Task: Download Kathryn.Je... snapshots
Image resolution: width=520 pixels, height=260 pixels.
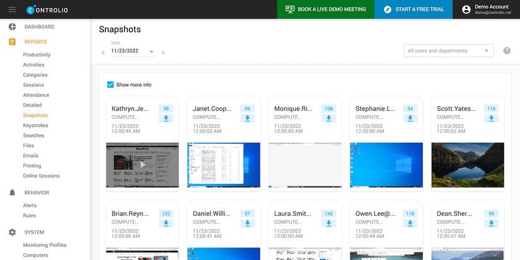Action: [166, 118]
